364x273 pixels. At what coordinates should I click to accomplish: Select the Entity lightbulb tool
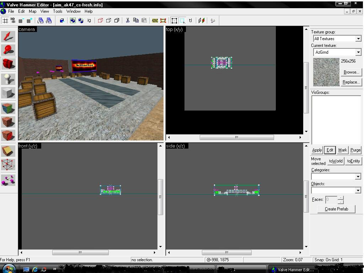pos(9,79)
